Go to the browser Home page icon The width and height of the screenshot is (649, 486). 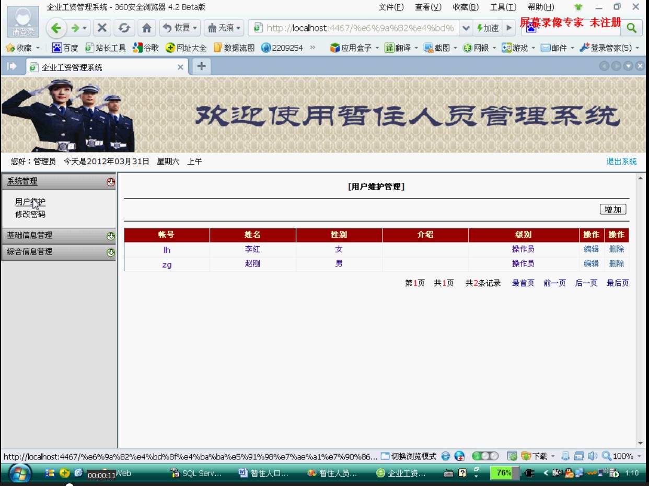[147, 28]
